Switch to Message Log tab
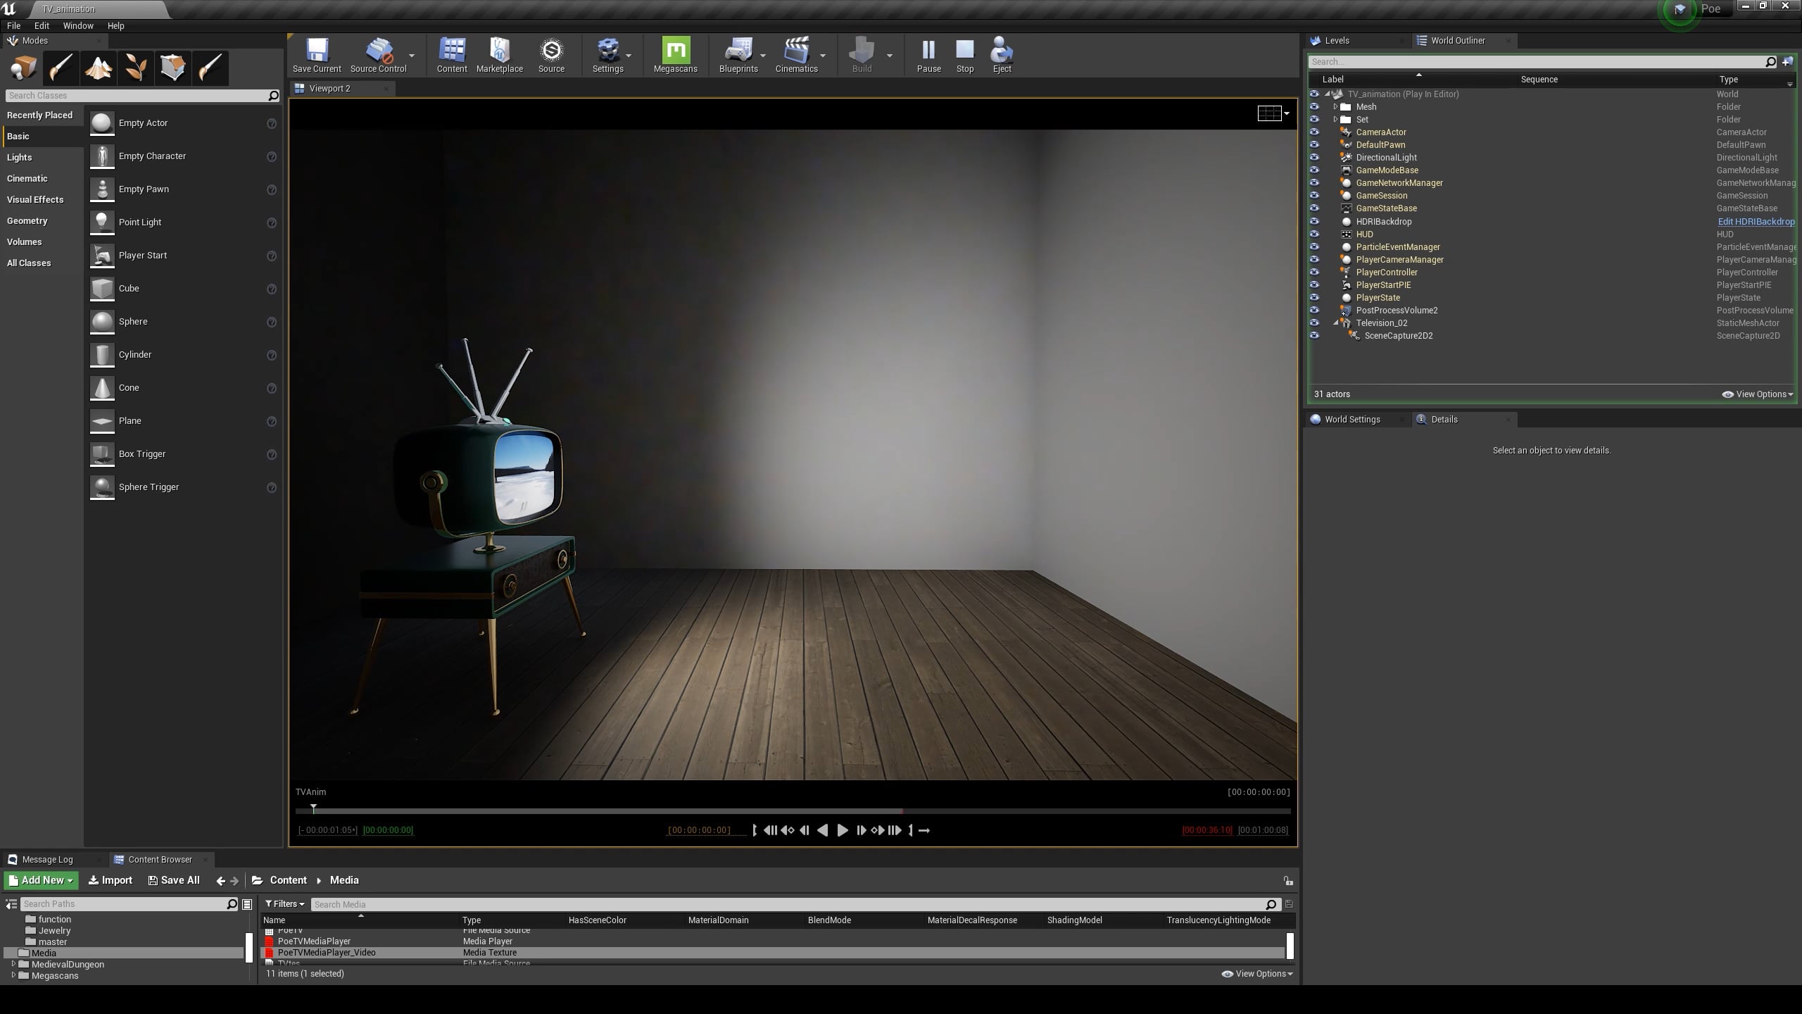Image resolution: width=1802 pixels, height=1014 pixels. [x=47, y=860]
